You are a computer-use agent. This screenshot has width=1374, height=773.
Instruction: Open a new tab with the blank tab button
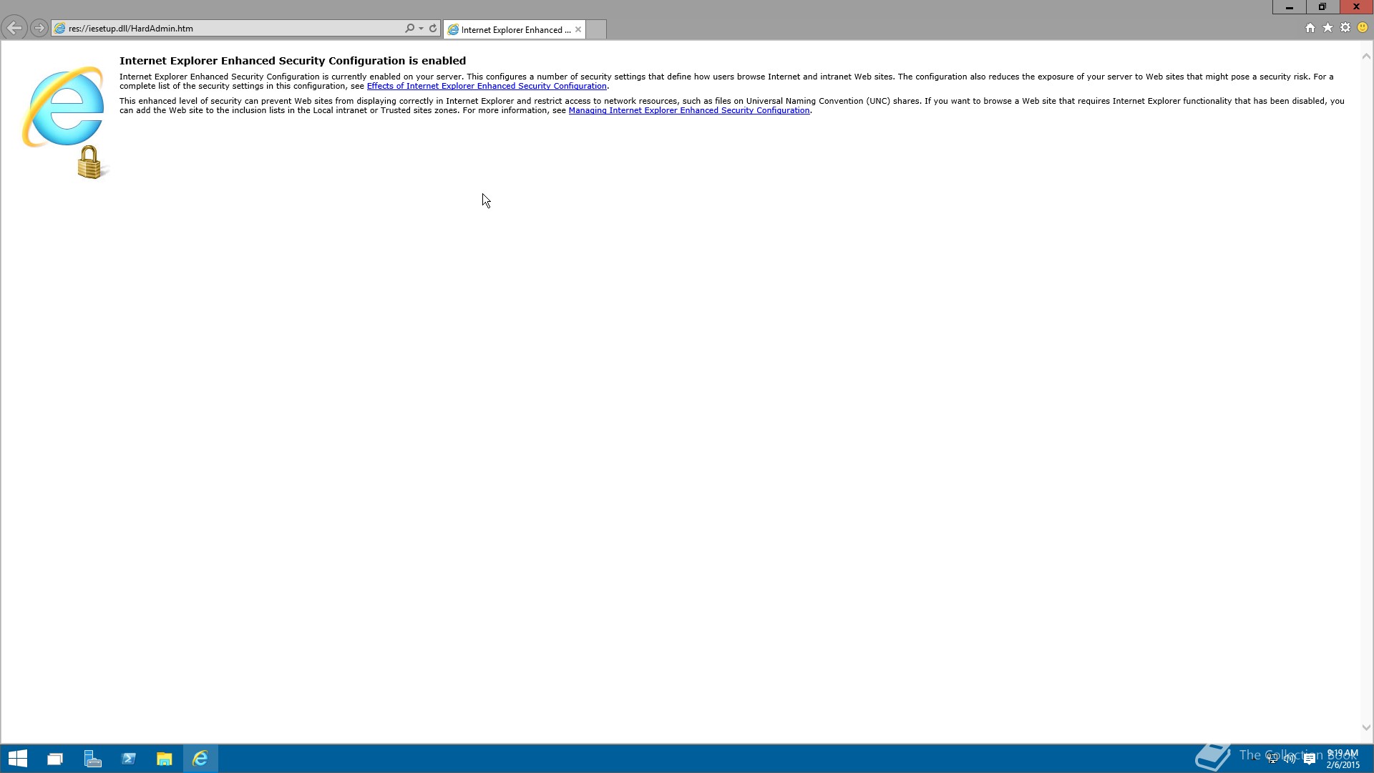tap(596, 29)
